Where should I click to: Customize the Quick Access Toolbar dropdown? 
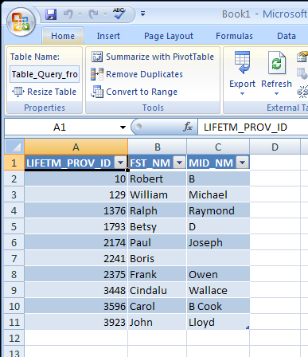pos(142,14)
